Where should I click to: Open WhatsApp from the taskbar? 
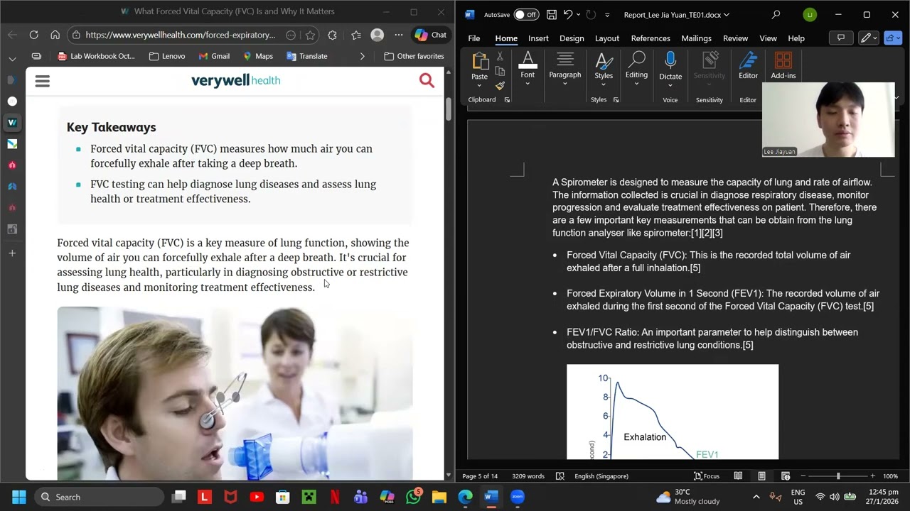tap(413, 497)
